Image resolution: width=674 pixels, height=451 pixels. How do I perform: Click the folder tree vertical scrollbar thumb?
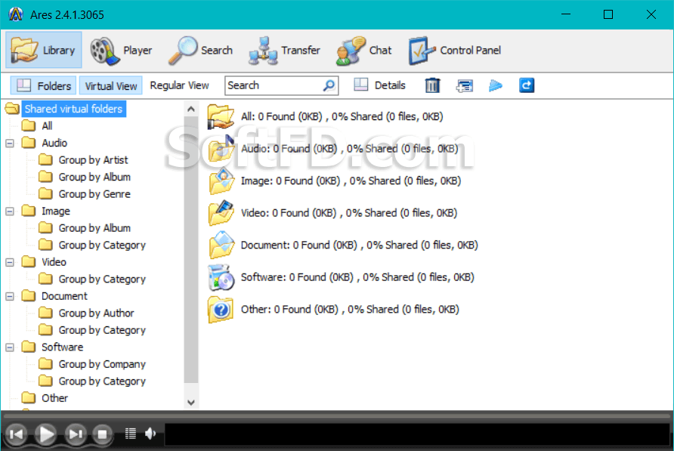coord(191,249)
